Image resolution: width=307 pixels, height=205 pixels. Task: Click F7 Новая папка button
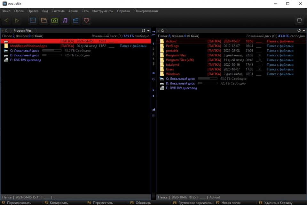coord(227,203)
